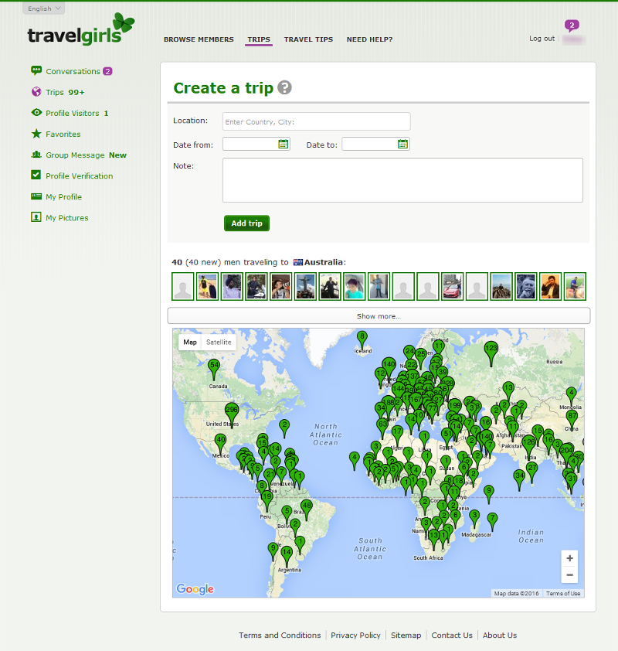Select the Trips tab
Image resolution: width=618 pixels, height=651 pixels.
(259, 39)
